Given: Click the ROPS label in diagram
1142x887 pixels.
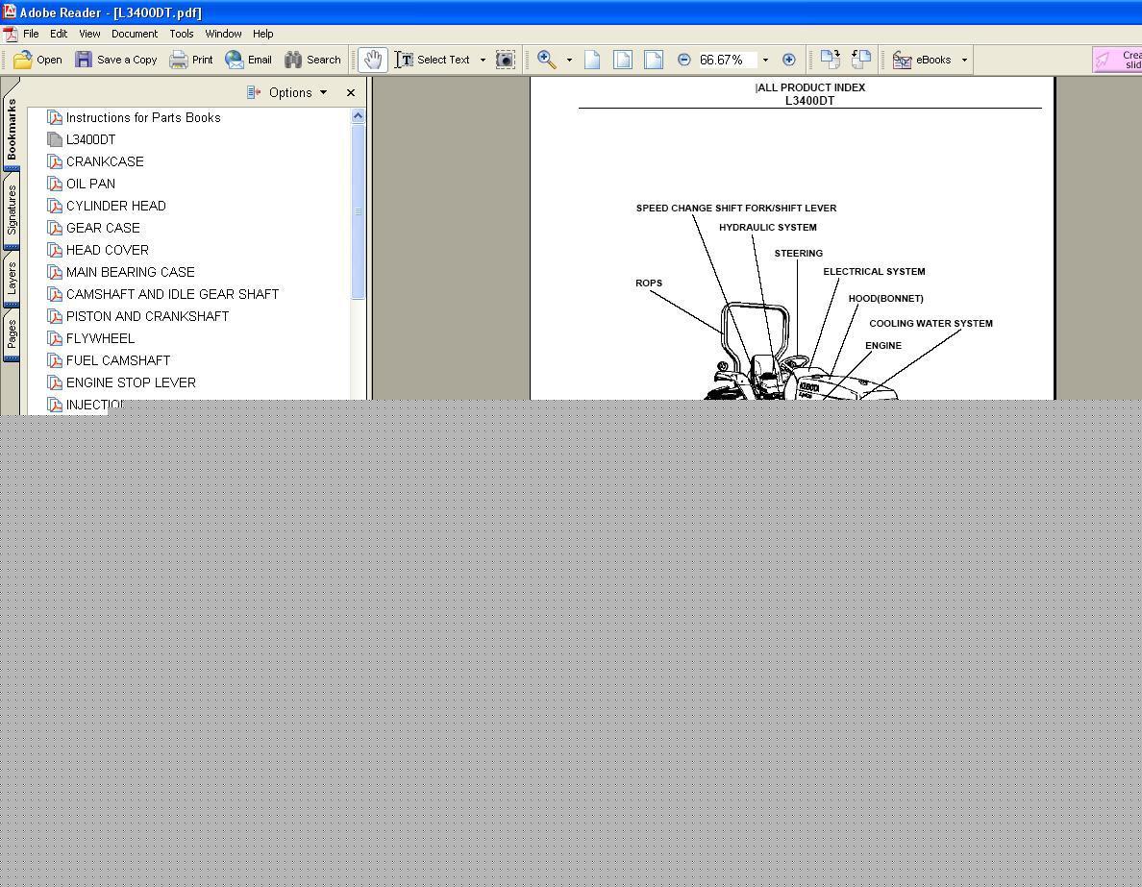Looking at the screenshot, I should coord(648,283).
